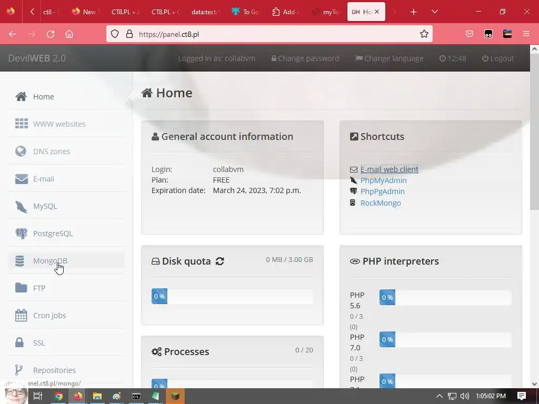Open File Explorer from the taskbar
The image size is (539, 404).
pos(97,396)
